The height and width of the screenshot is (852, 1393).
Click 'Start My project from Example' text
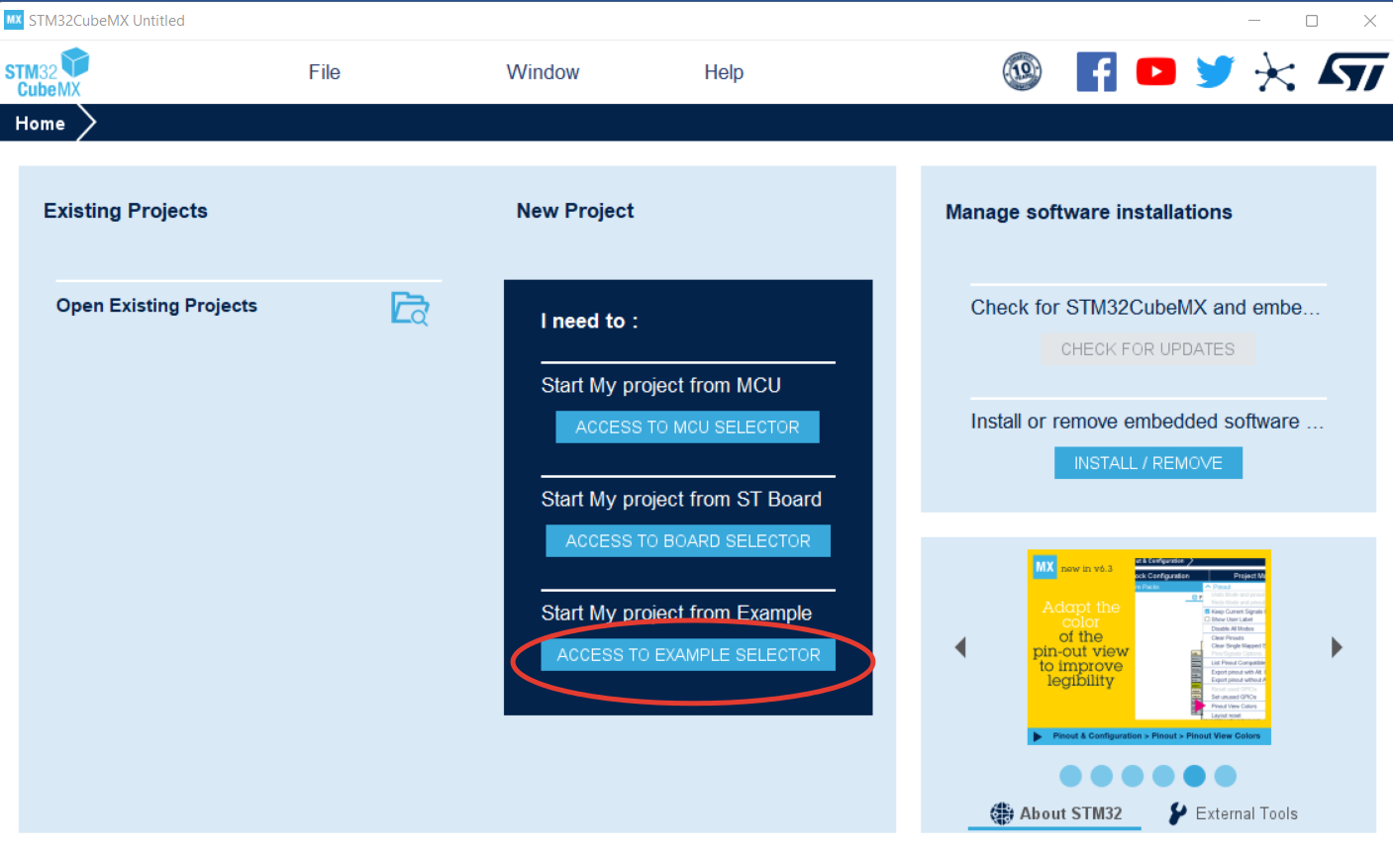click(x=676, y=614)
